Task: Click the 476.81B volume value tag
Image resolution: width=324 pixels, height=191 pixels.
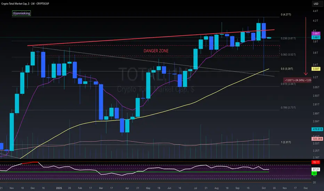Action: pyautogui.click(x=317, y=129)
